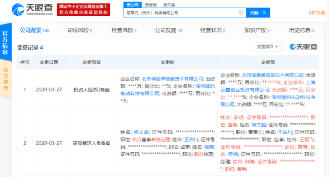Switch to the 自主信息 side tab
This screenshot has width=329, height=178.
[6, 79]
